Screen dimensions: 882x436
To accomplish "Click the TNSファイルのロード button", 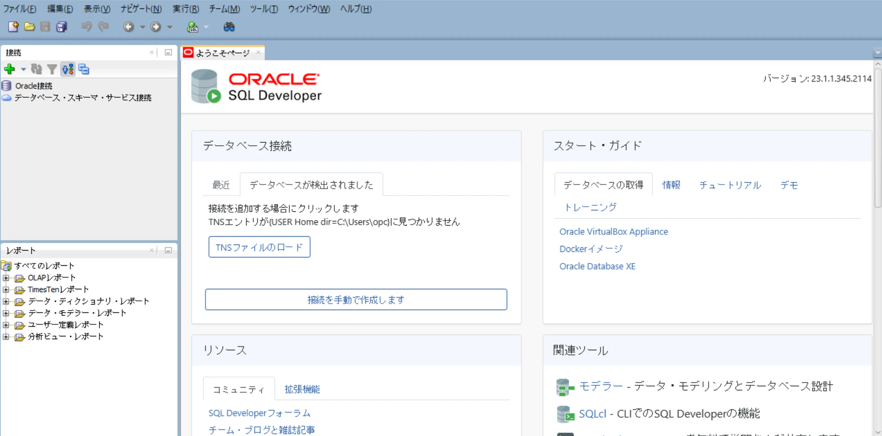I will [259, 247].
